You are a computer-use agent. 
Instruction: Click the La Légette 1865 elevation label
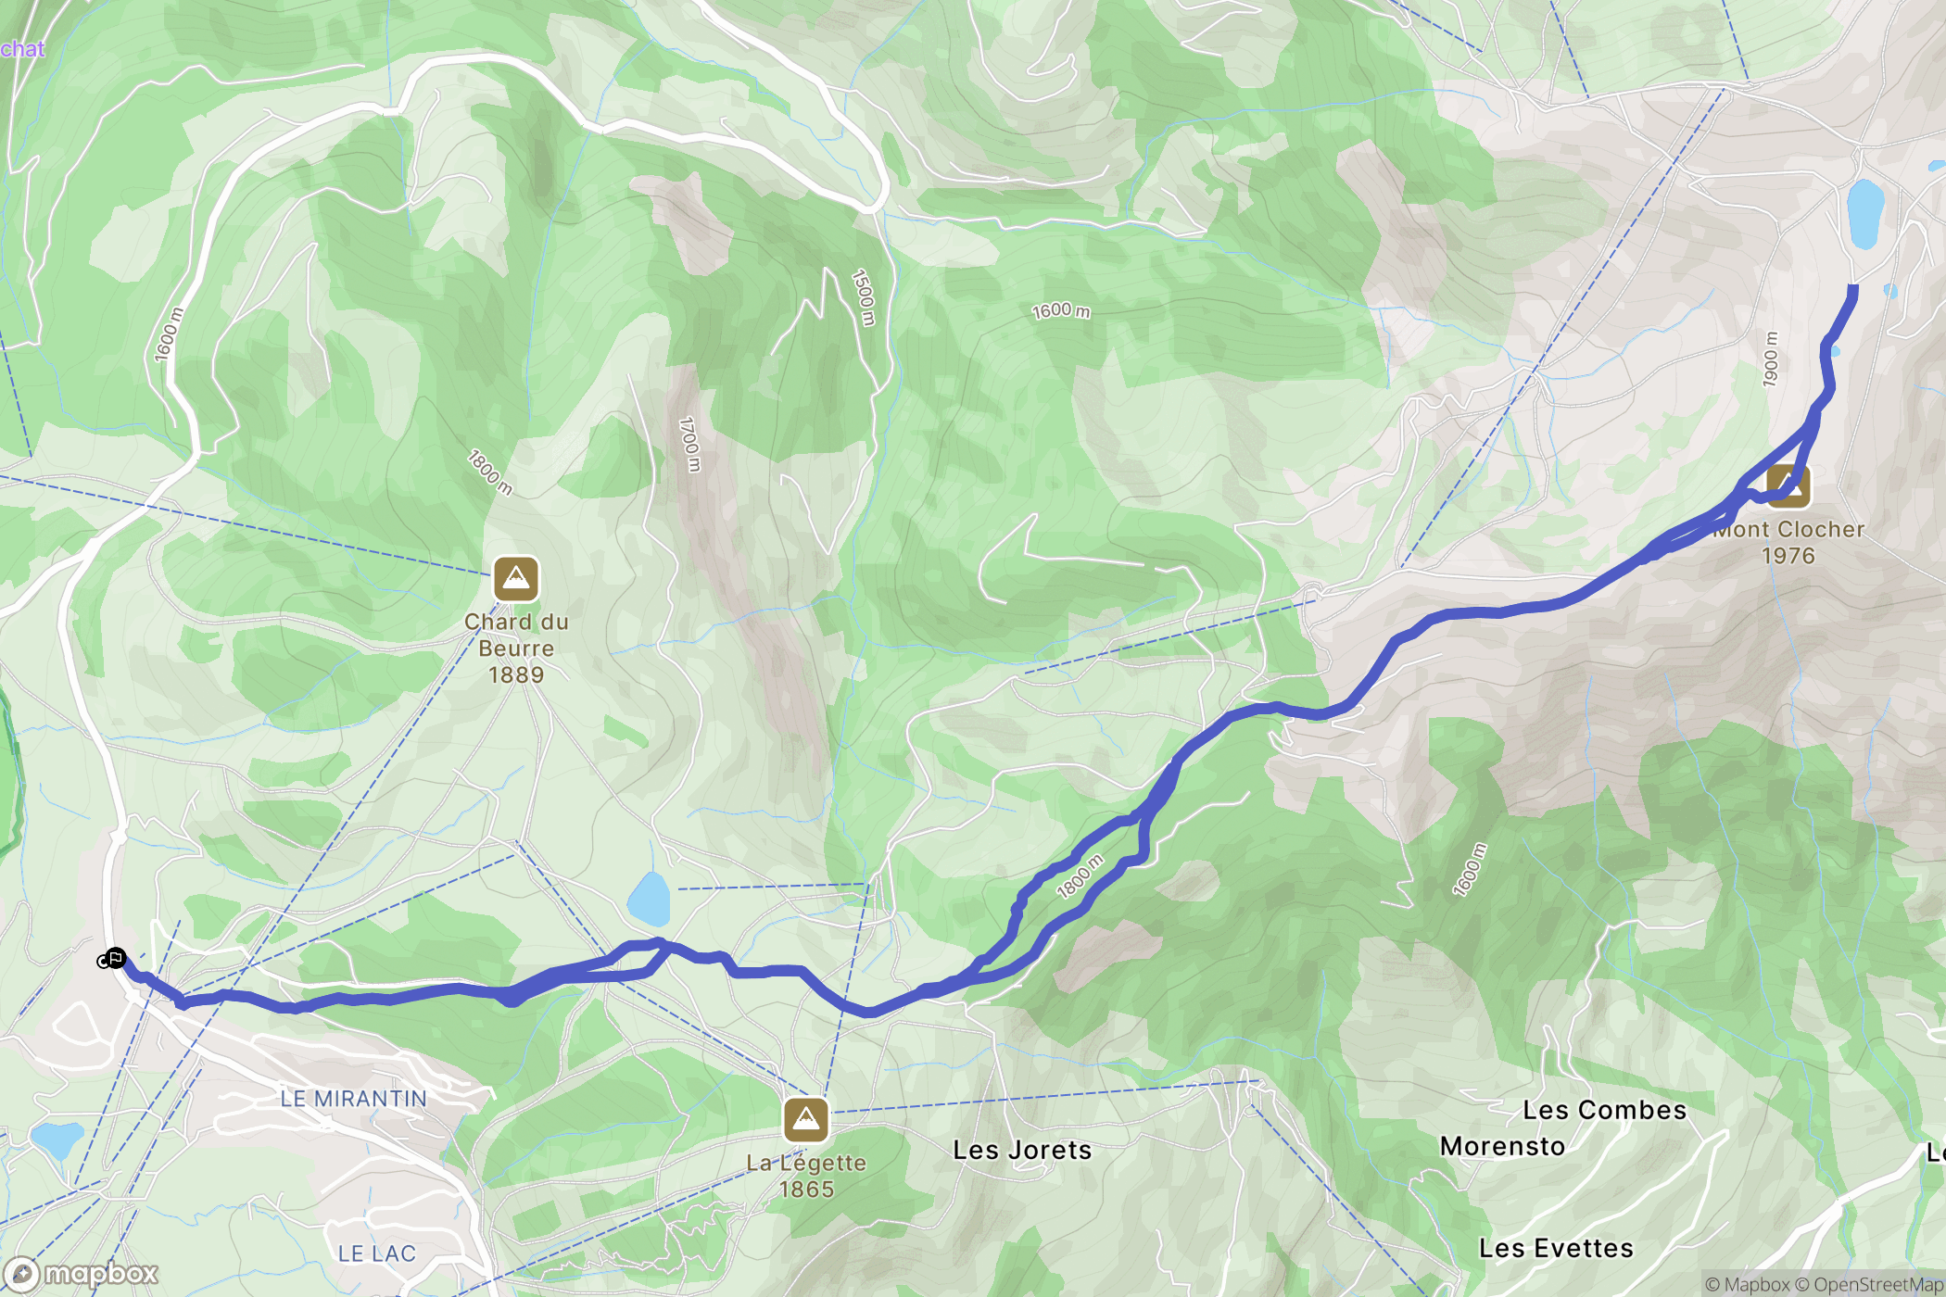point(806,1176)
